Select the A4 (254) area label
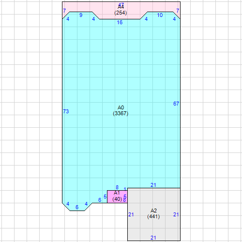242x242 pixels. point(121,10)
